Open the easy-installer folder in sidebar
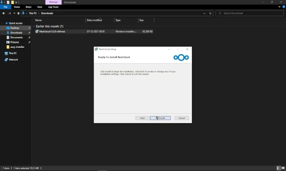The height and width of the screenshot is (171, 286). coord(17,47)
